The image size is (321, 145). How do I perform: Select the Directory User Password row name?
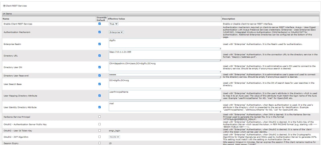[x=16, y=76]
